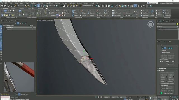Toggle the 3D Snaps icon
Screen dimensions: 179x100
pos(68,6)
